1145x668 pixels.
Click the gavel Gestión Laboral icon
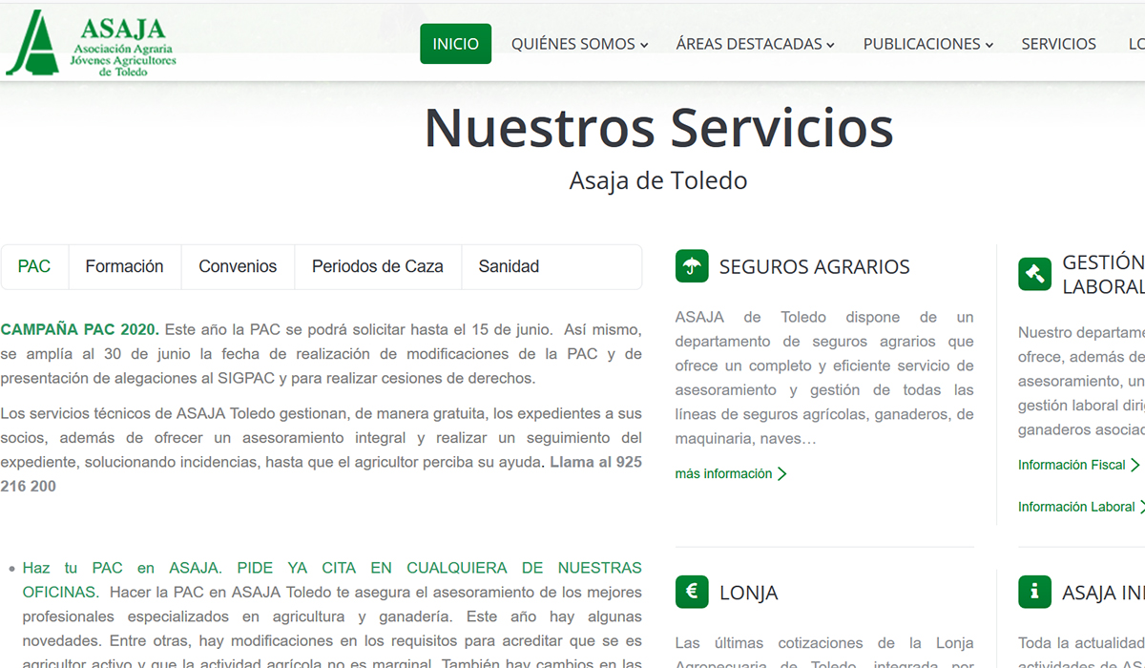click(x=1034, y=274)
